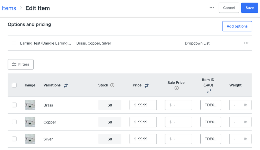Click the Add options button
This screenshot has height=150, width=260.
(x=237, y=26)
